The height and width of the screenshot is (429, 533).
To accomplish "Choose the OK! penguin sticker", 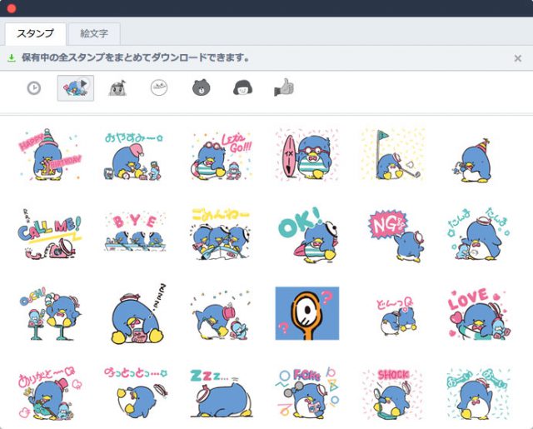I will point(307,234).
